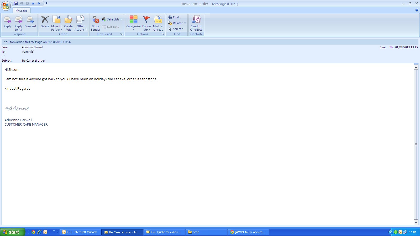This screenshot has width=420, height=236.
Task: Open the Office button menu
Action: [6, 6]
